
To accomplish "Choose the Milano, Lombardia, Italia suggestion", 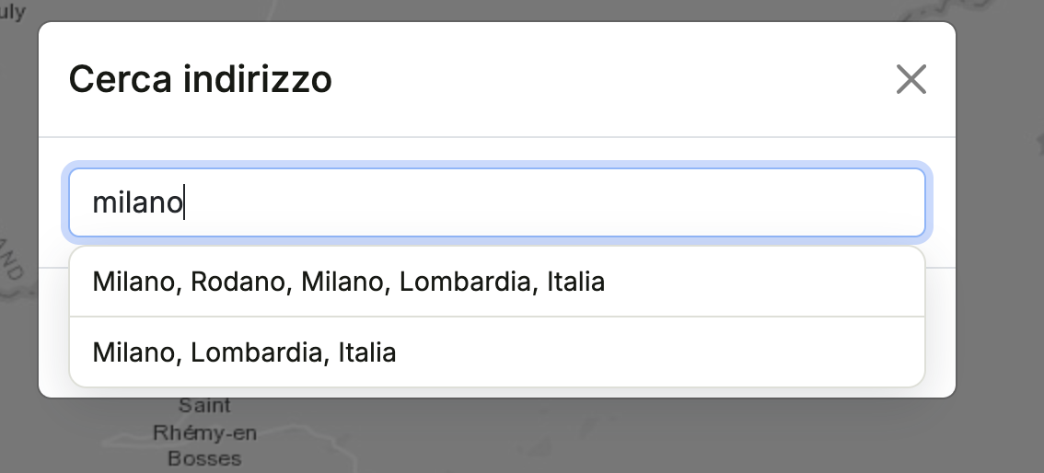I will [x=497, y=352].
